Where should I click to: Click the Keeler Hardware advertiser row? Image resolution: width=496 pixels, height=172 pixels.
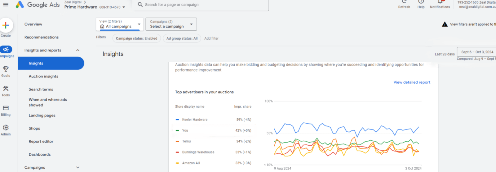[x=213, y=120]
